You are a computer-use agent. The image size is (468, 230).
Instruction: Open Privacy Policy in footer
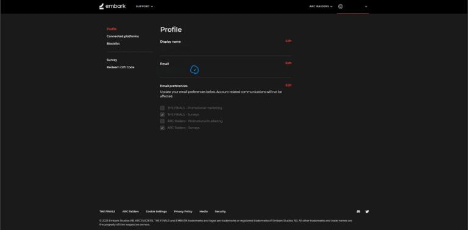tap(183, 212)
